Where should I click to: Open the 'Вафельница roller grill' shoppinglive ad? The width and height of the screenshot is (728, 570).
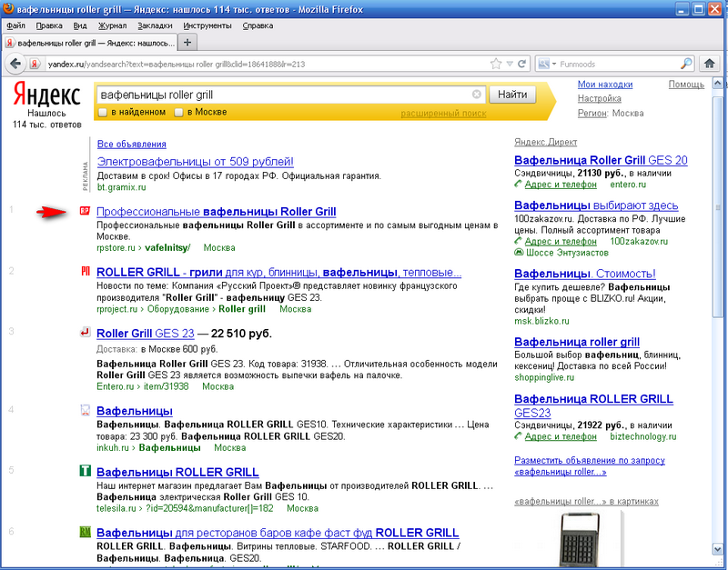pos(577,342)
